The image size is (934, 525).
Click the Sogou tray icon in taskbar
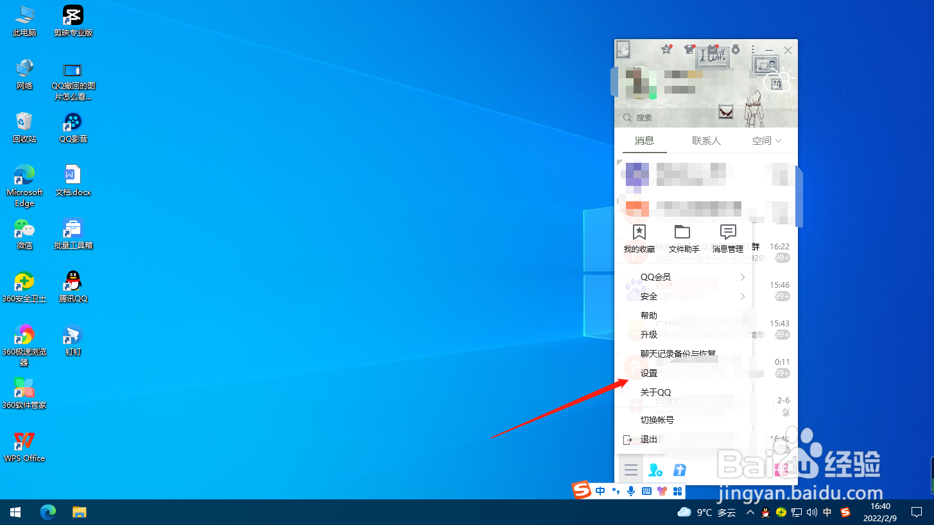[845, 512]
